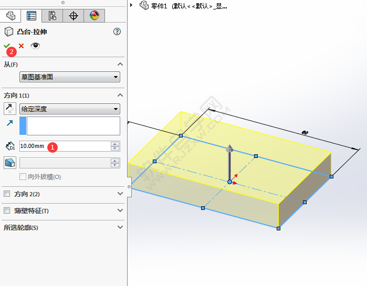
Task: Collapse the 从(F) section
Action: point(120,65)
